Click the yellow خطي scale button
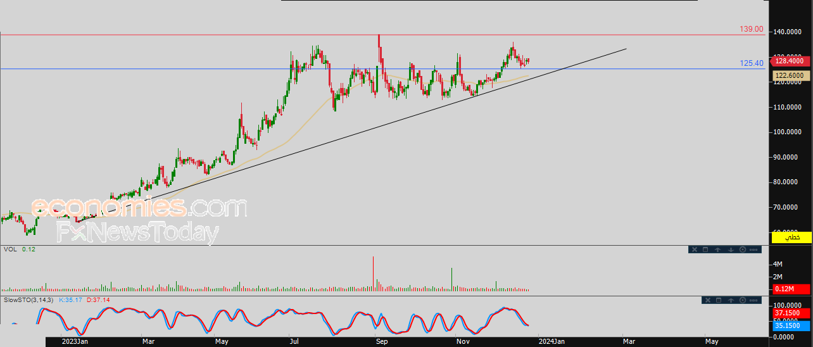The image size is (813, 347). pos(791,237)
